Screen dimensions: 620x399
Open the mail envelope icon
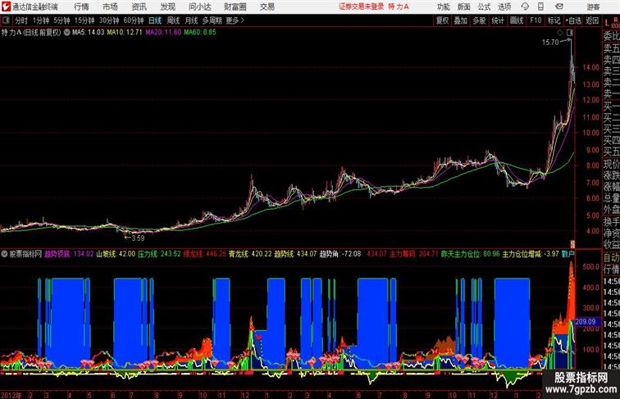click(559, 7)
